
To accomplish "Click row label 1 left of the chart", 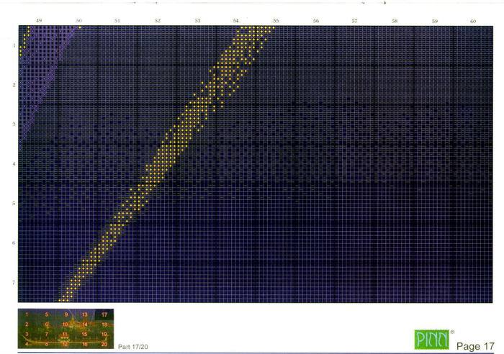I will coord(14,45).
